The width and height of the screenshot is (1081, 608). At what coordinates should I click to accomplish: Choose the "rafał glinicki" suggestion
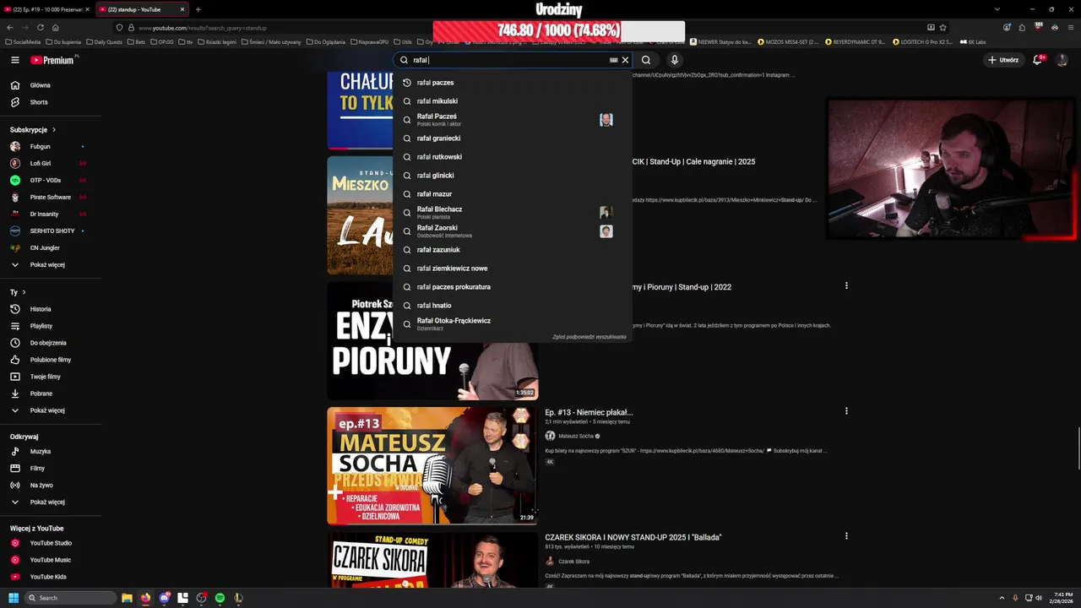click(x=512, y=176)
